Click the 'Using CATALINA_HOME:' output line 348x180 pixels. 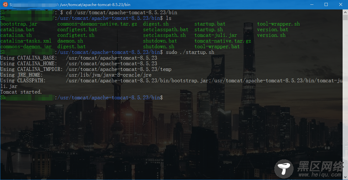click(x=79, y=64)
